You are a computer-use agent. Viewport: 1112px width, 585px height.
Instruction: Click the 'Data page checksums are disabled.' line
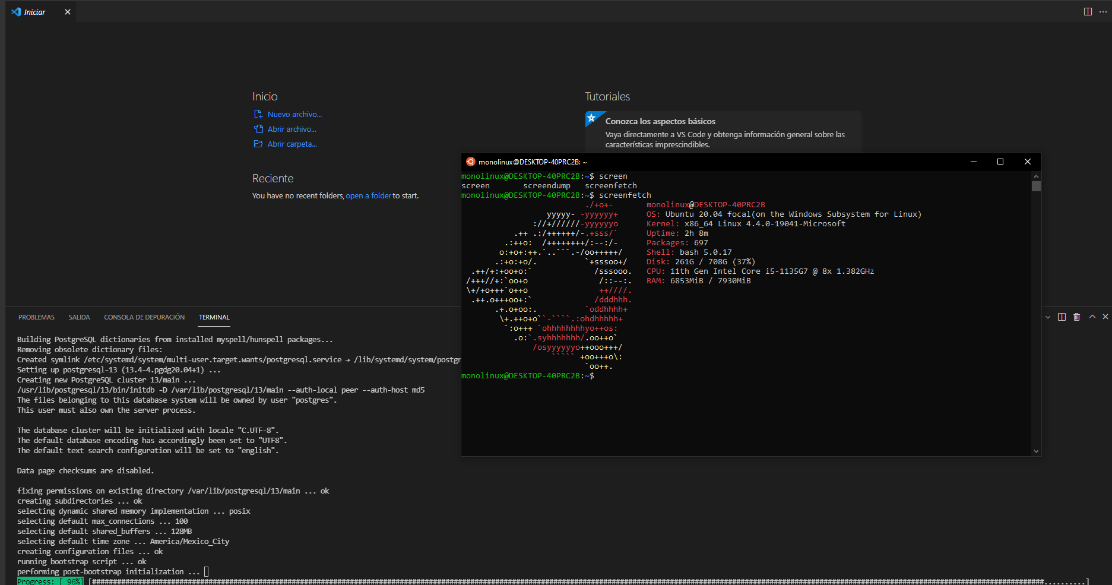coord(85,471)
